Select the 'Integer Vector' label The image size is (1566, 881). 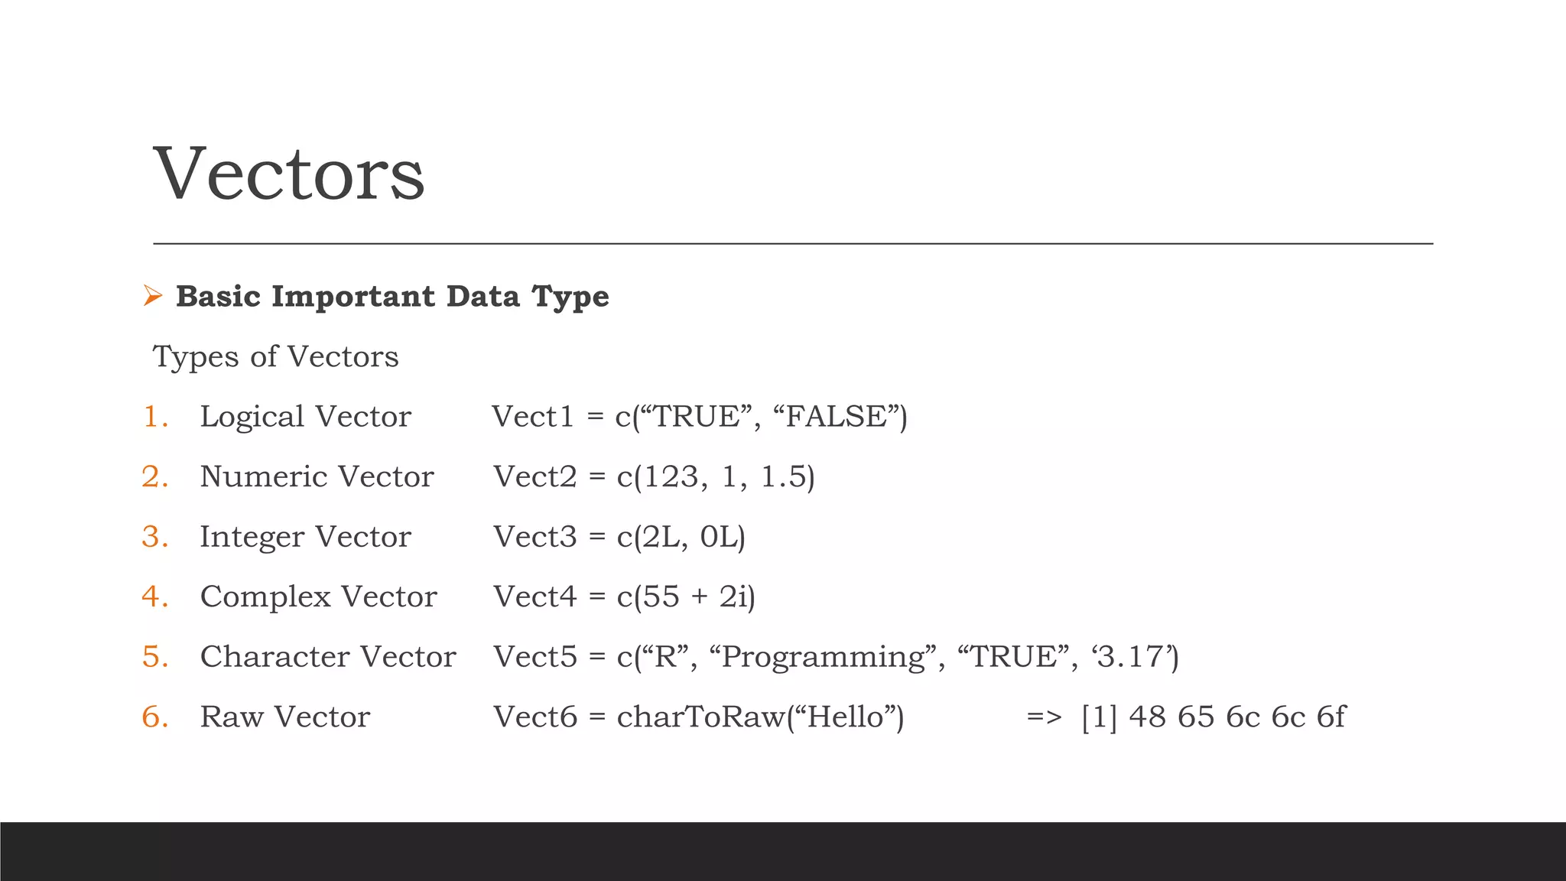click(x=305, y=537)
